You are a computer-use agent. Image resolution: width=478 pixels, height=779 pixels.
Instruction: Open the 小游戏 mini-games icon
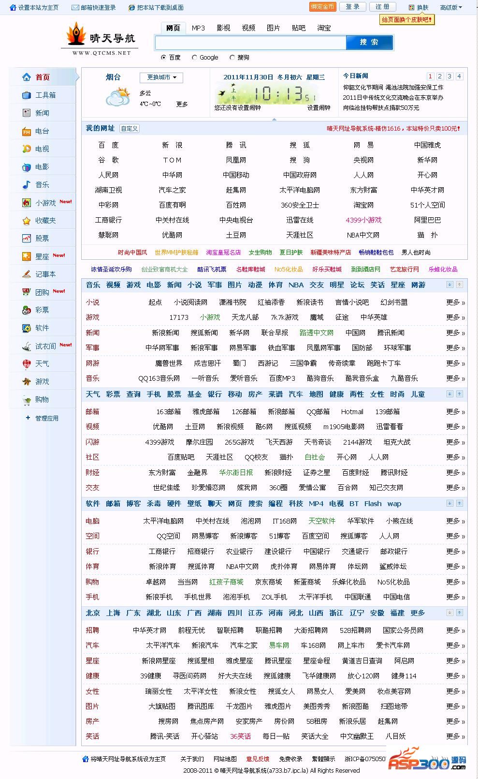(27, 203)
